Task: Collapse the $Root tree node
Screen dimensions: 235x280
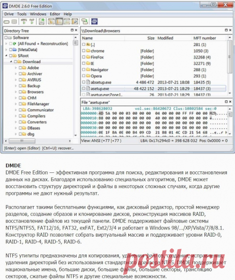Action: [x=6, y=56]
